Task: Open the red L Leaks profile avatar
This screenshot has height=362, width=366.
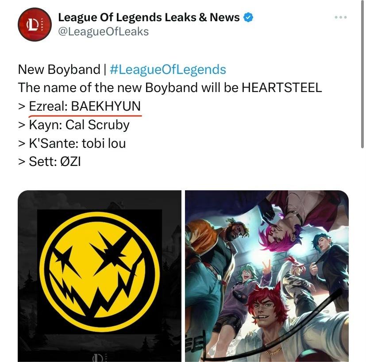Action: pyautogui.click(x=35, y=24)
